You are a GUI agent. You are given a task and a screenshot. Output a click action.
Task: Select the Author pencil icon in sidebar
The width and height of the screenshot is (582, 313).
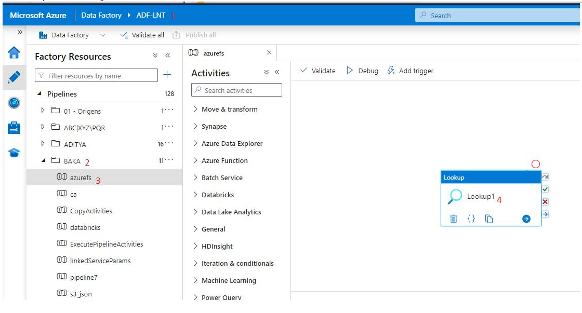(x=14, y=77)
